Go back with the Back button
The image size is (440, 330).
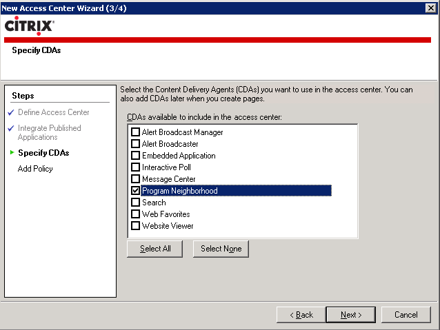tap(301, 315)
